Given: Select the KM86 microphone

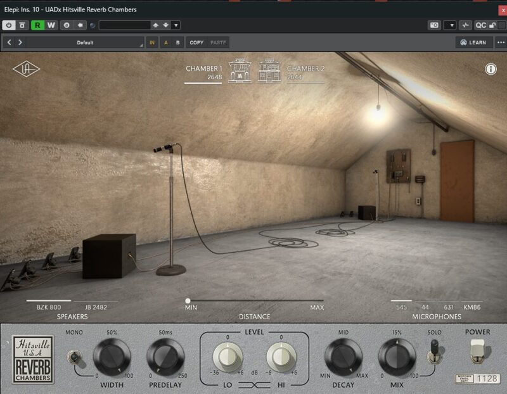Looking at the screenshot, I should pos(472,305).
